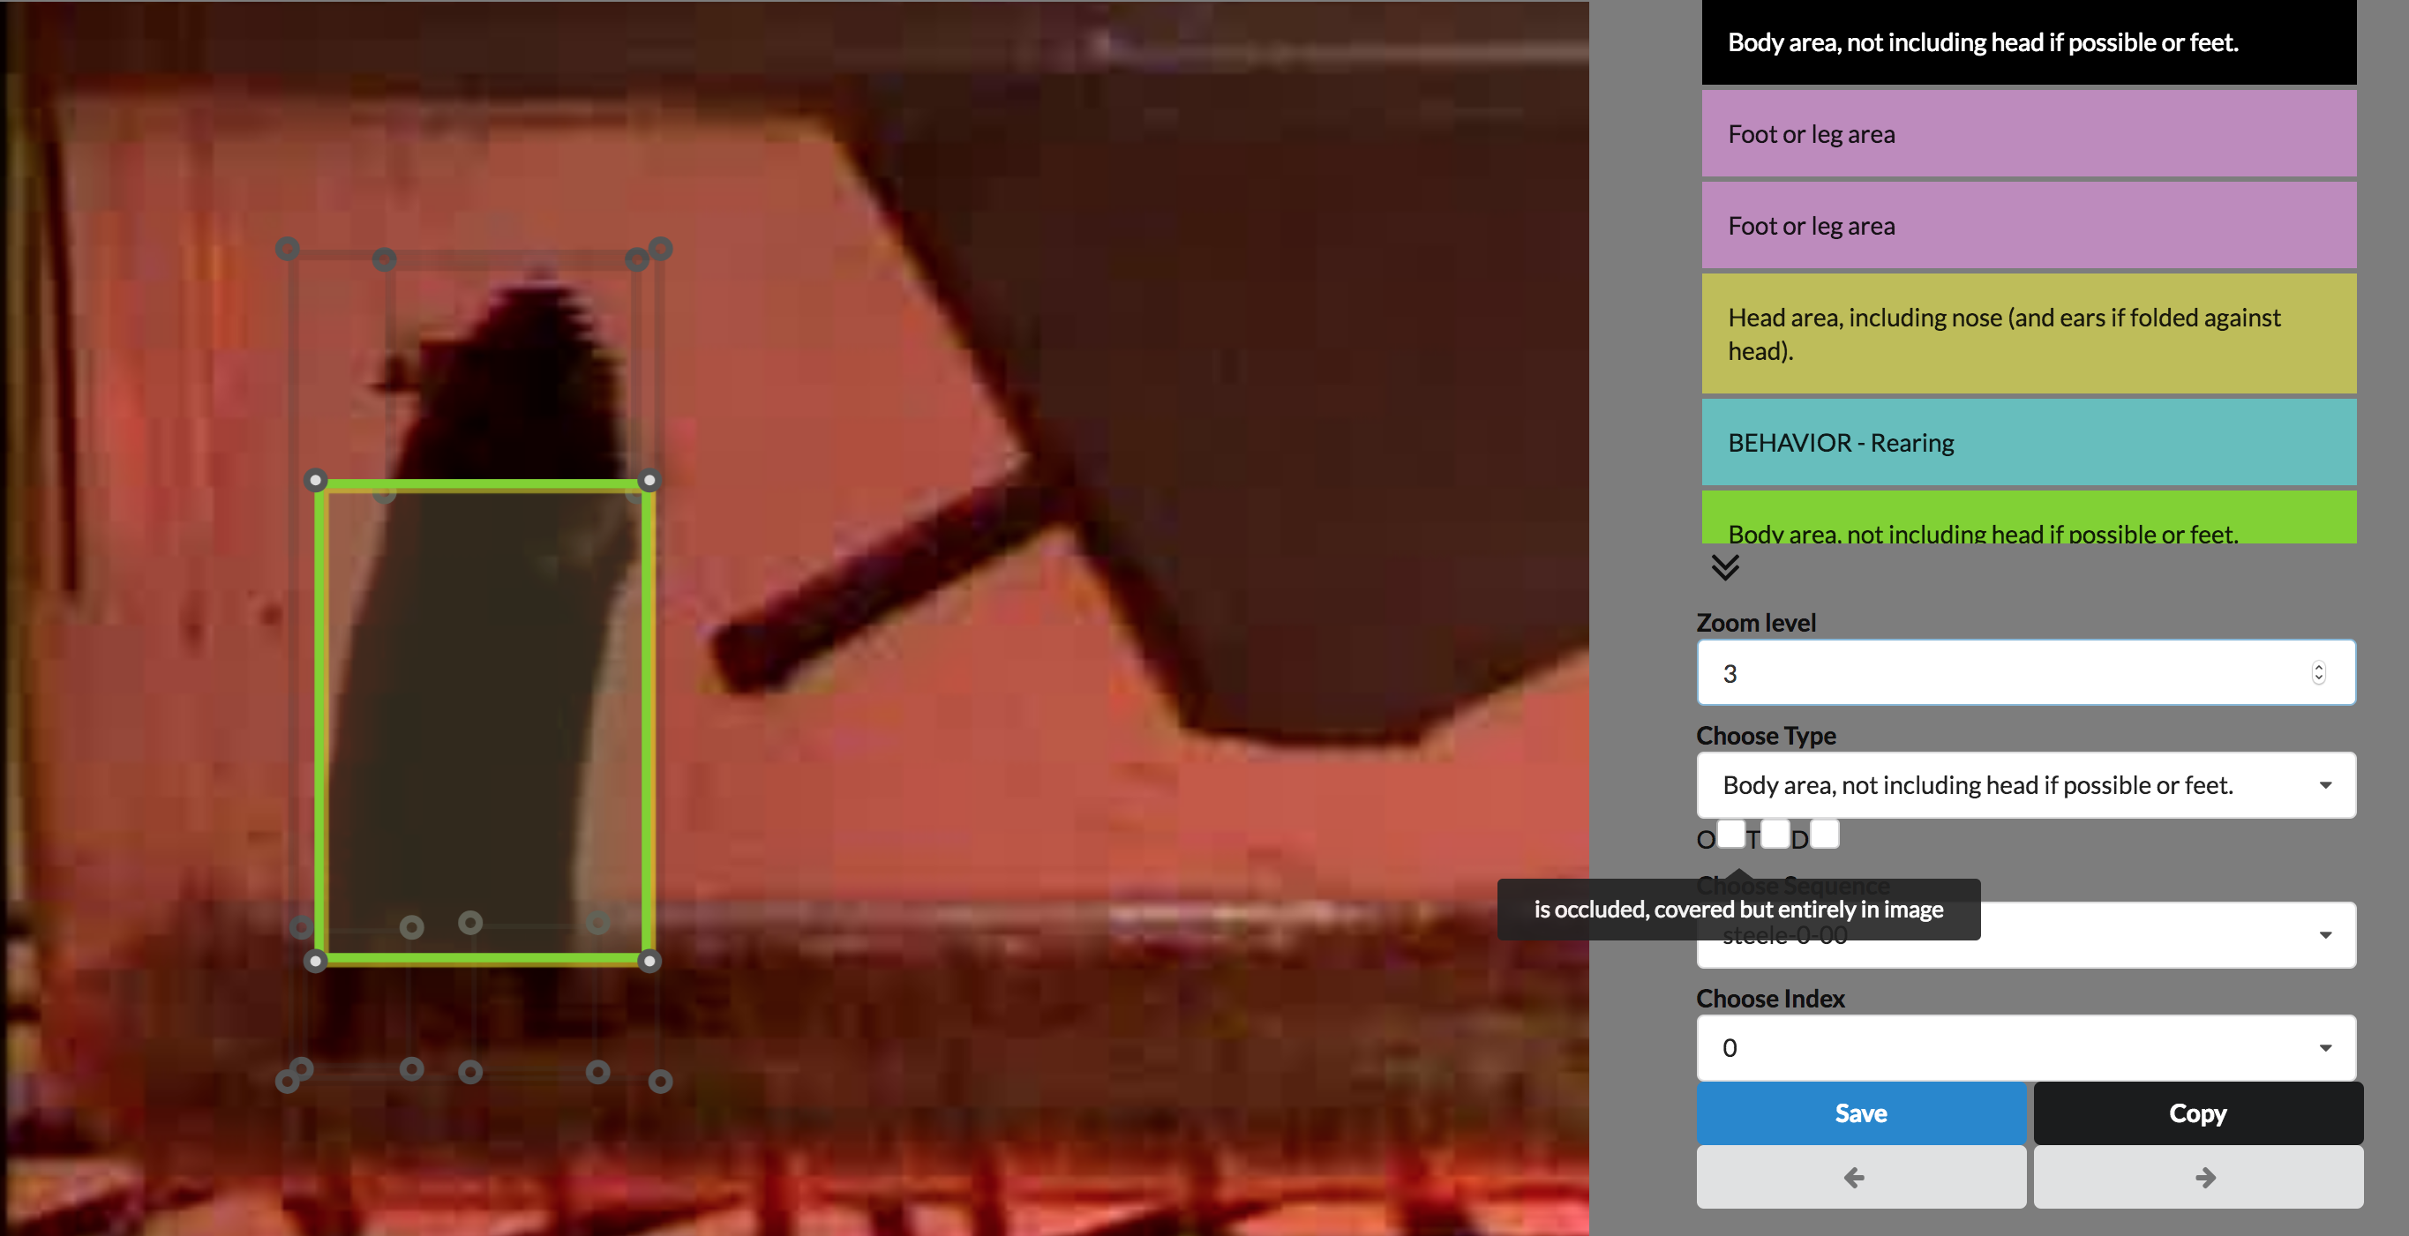Grab bottom-left handle of green body box
Viewport: 2409px width, 1236px height.
[316, 961]
